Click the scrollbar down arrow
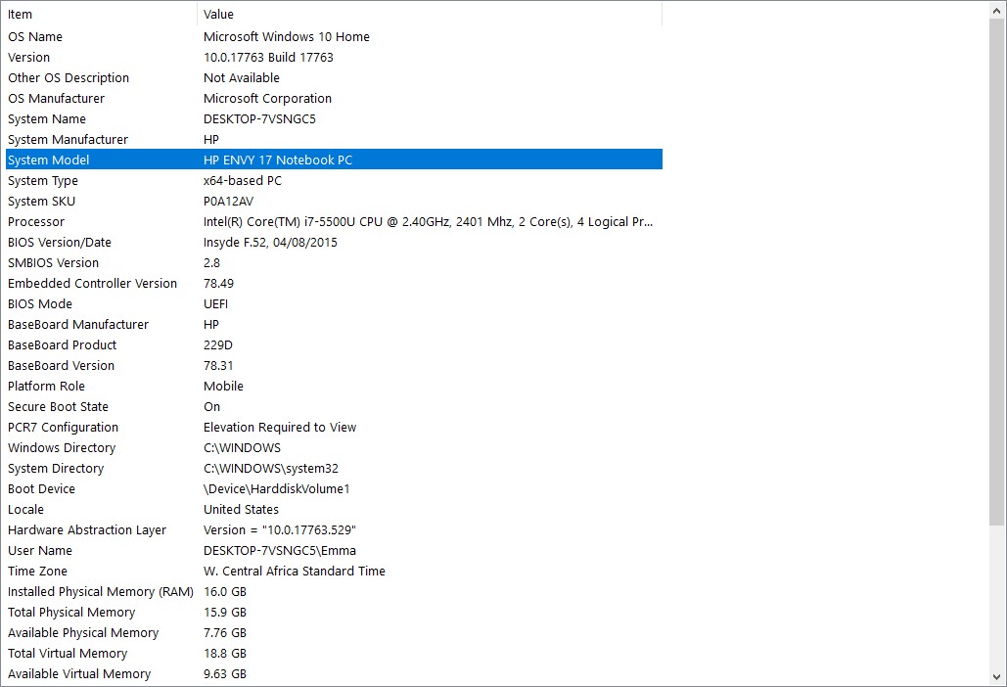Viewport: 1007px width, 687px height. pyautogui.click(x=997, y=677)
